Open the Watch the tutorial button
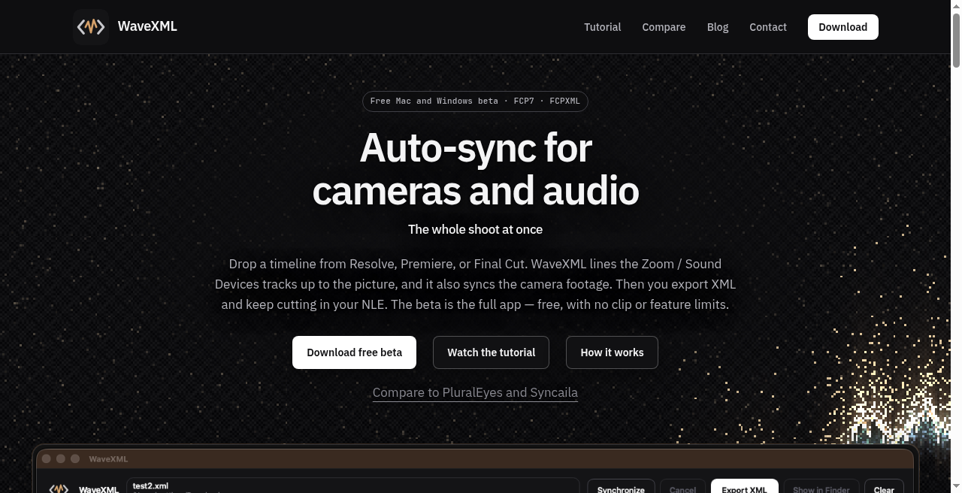 (x=492, y=352)
